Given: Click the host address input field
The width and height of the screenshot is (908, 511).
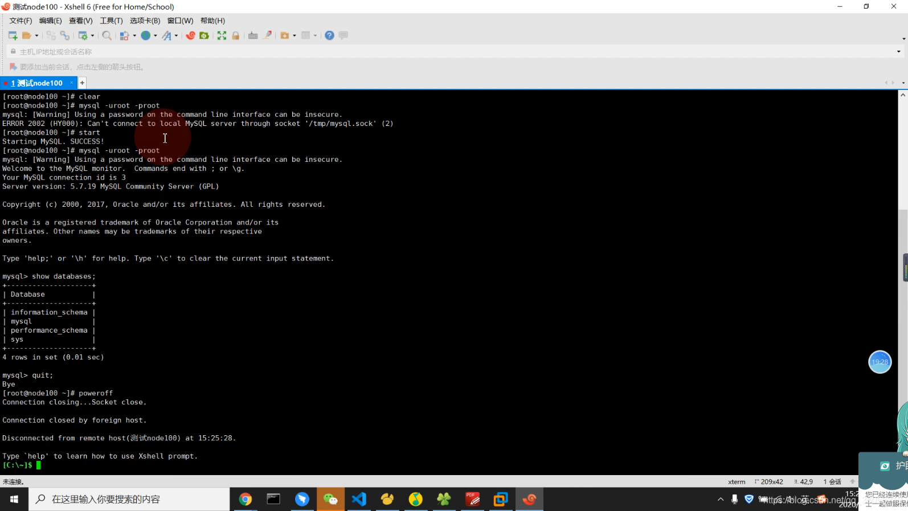Looking at the screenshot, I should [450, 51].
